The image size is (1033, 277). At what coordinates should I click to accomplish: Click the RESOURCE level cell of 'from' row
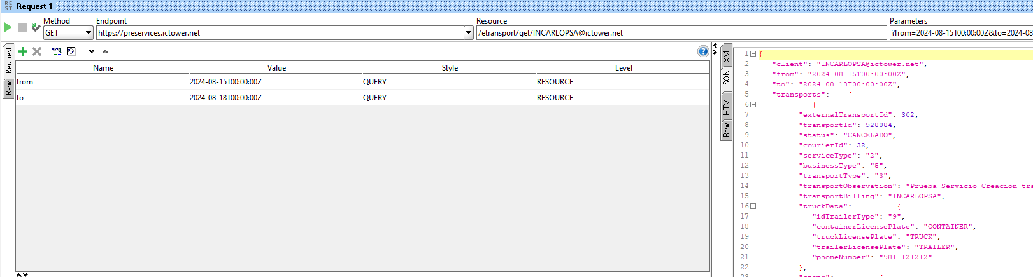coord(623,81)
